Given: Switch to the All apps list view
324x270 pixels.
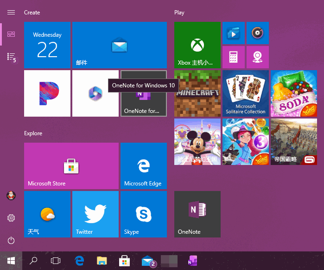Looking at the screenshot, I should click(11, 57).
